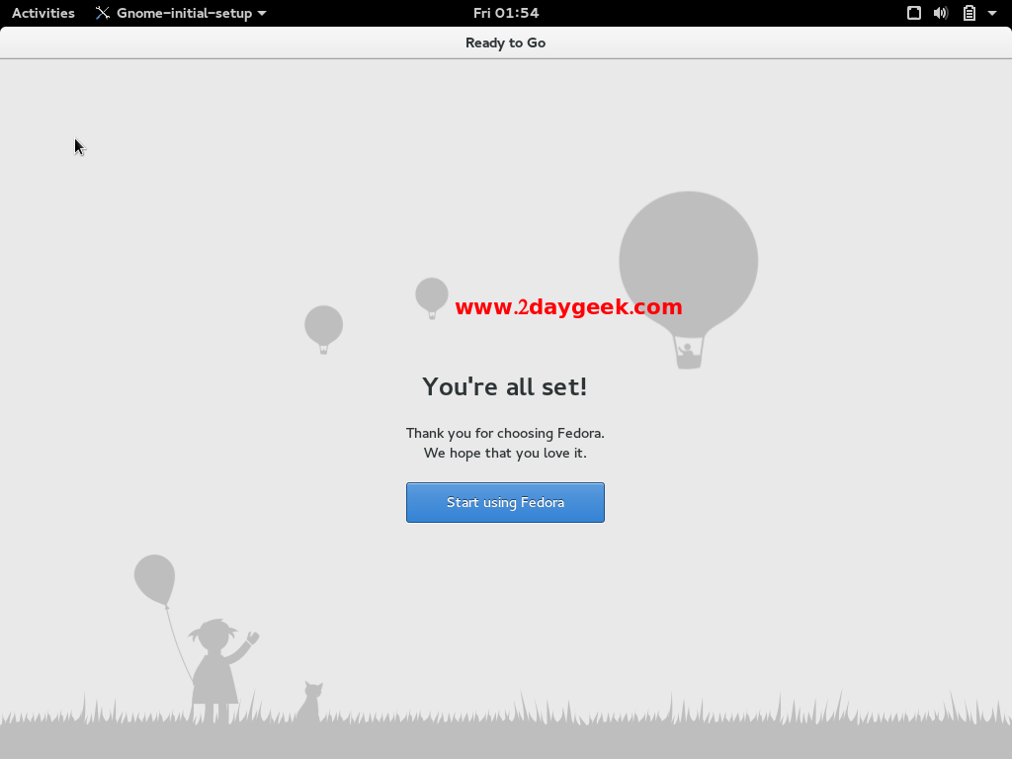Click the You're all set! heading

tap(504, 386)
